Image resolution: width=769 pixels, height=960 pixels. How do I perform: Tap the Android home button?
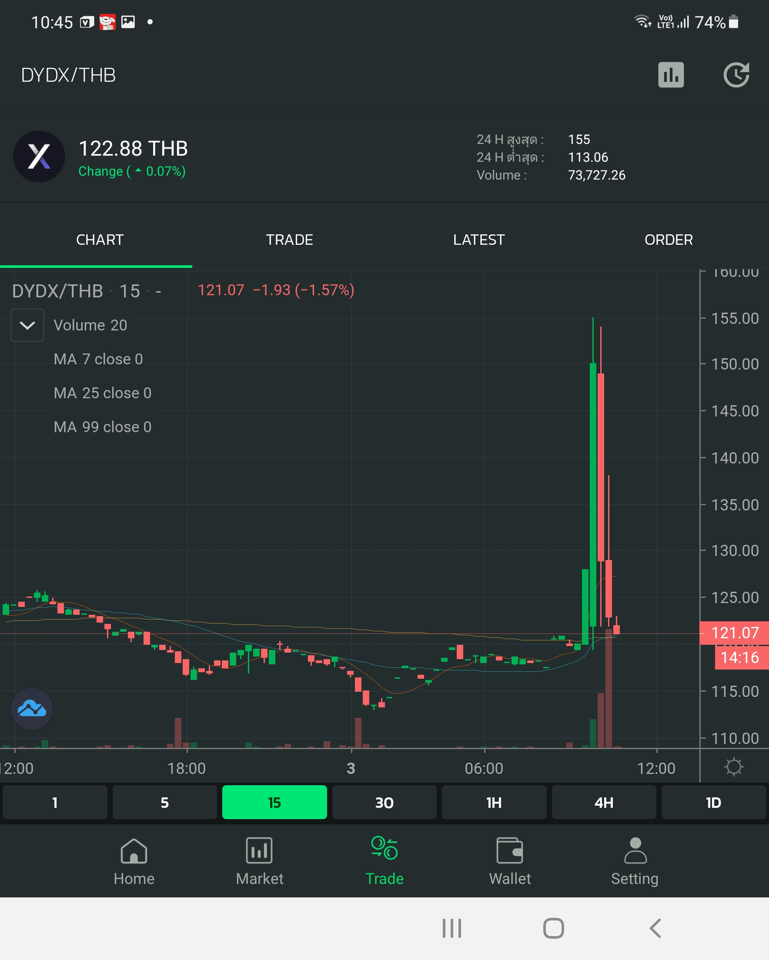point(553,928)
